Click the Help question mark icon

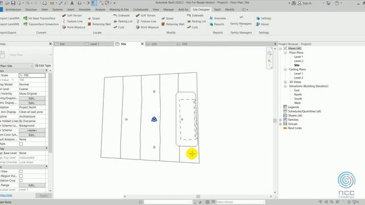coord(337,3)
